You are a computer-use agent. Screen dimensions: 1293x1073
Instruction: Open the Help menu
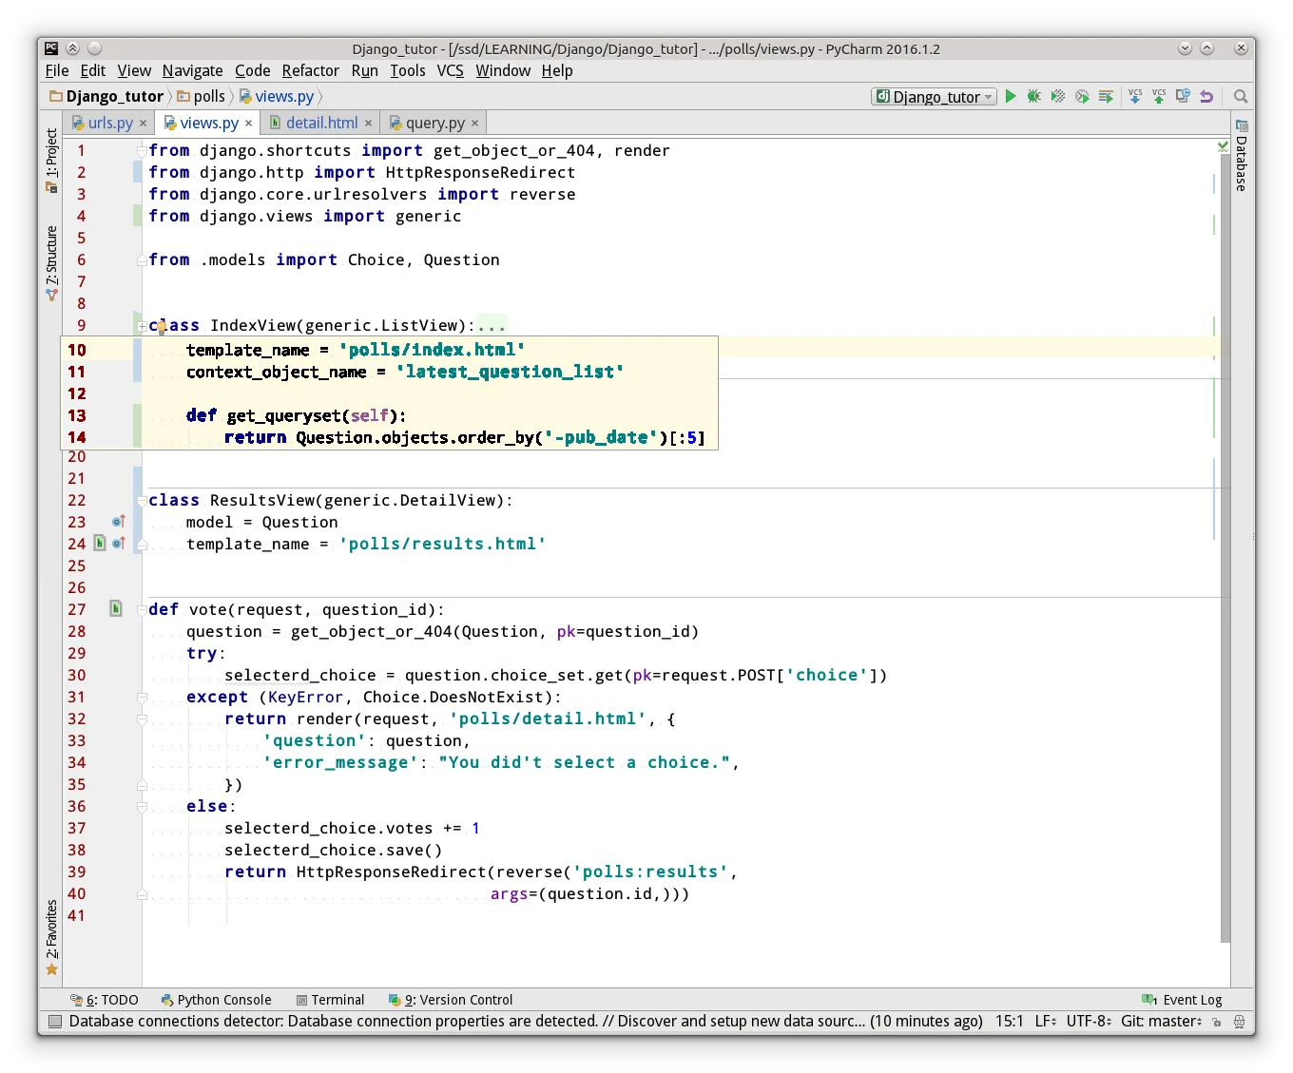[x=557, y=70]
